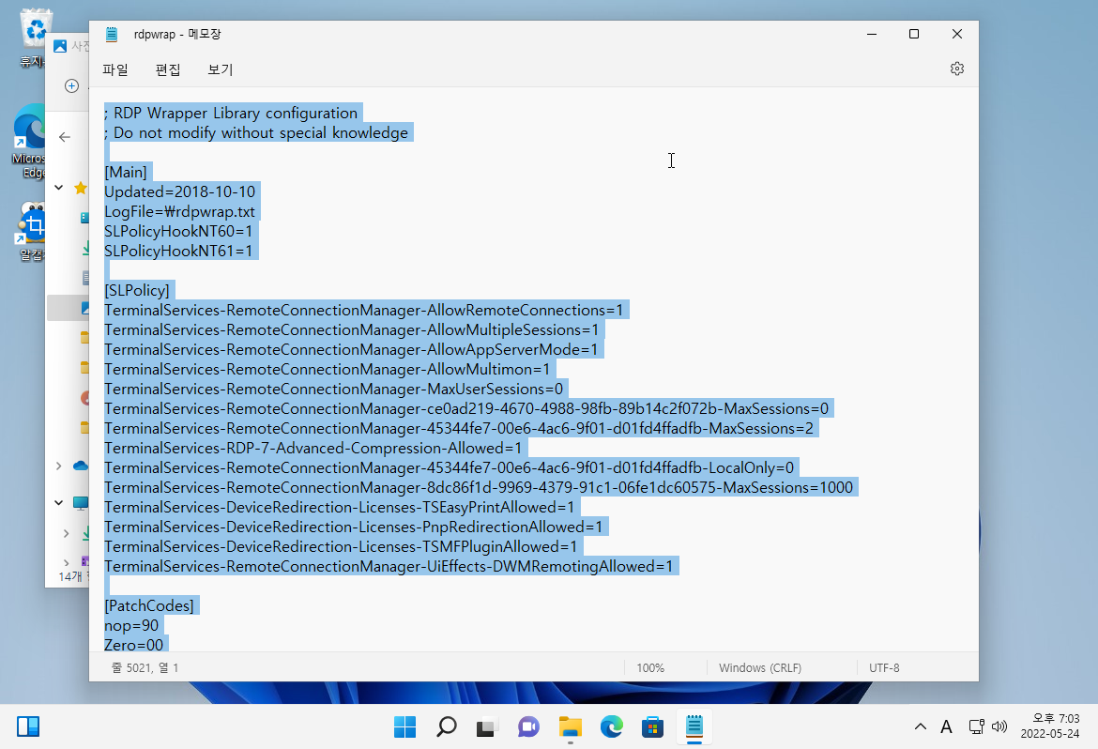Click the Windows (CRLF) line ending indicator
Viewport: 1098px width, 749px height.
pos(760,667)
